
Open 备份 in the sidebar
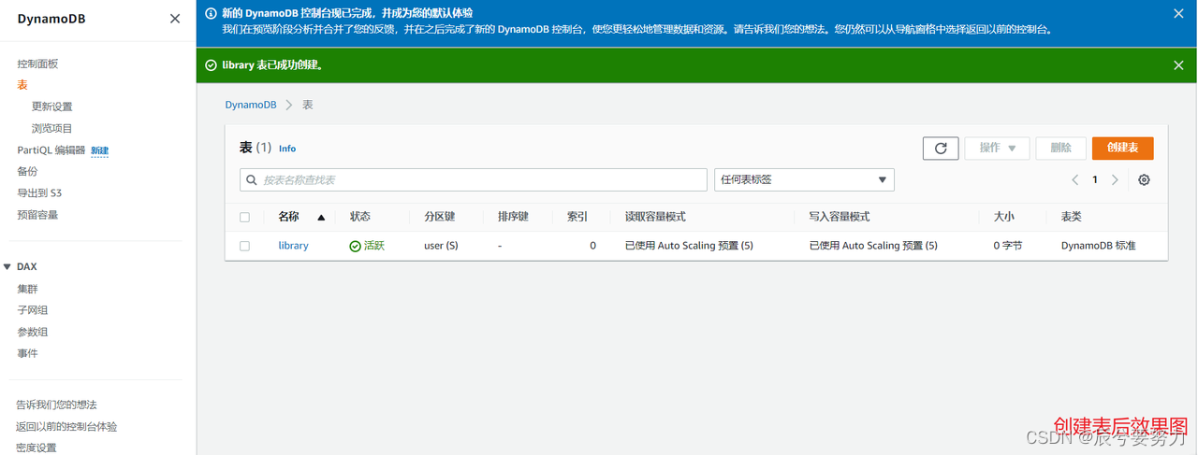pyautogui.click(x=27, y=171)
